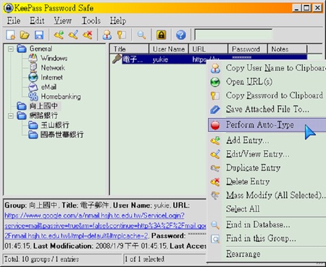Sort entries by URL column header
This screenshot has width=326, height=267.
(208, 49)
